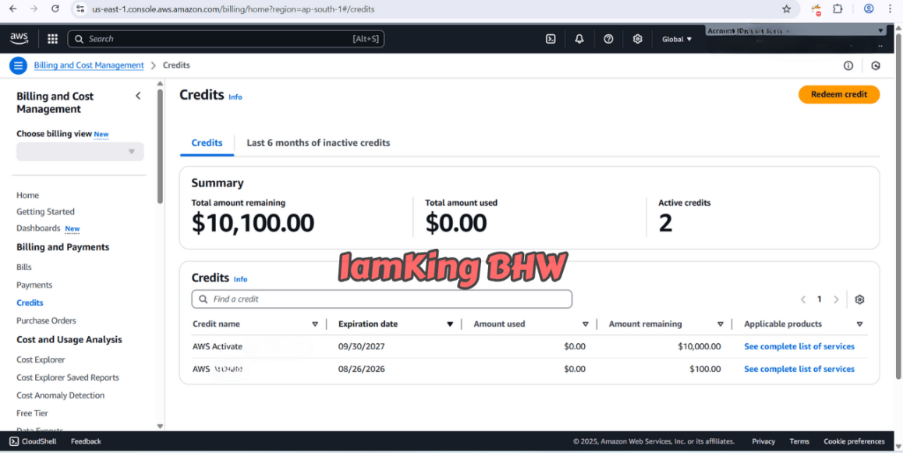Open Getting Started in the sidebar

coord(45,212)
